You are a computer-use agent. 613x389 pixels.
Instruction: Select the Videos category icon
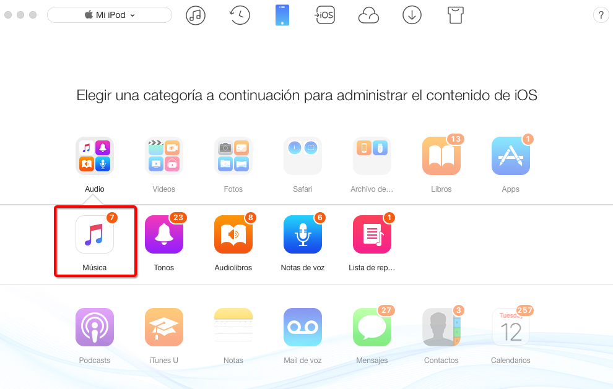[164, 156]
